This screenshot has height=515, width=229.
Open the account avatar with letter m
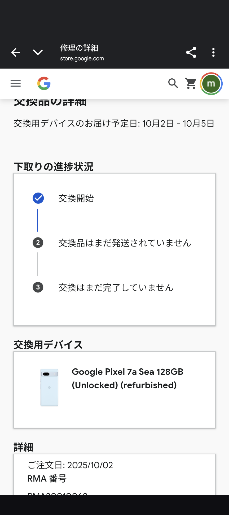click(x=211, y=84)
